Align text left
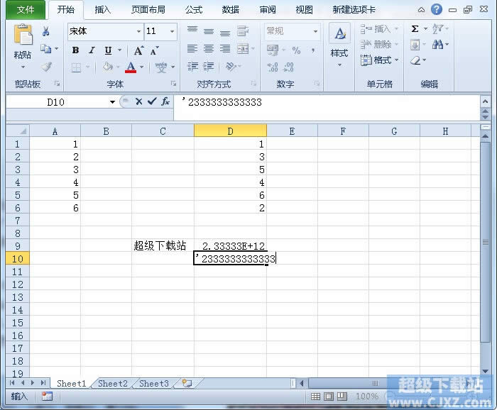The image size is (497, 410). [192, 48]
